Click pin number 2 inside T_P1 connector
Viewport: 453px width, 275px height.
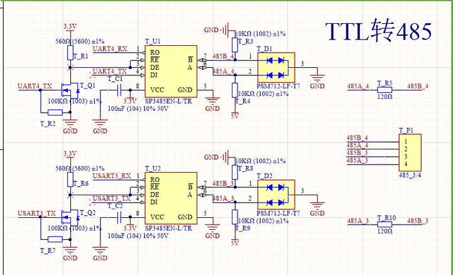(406, 149)
